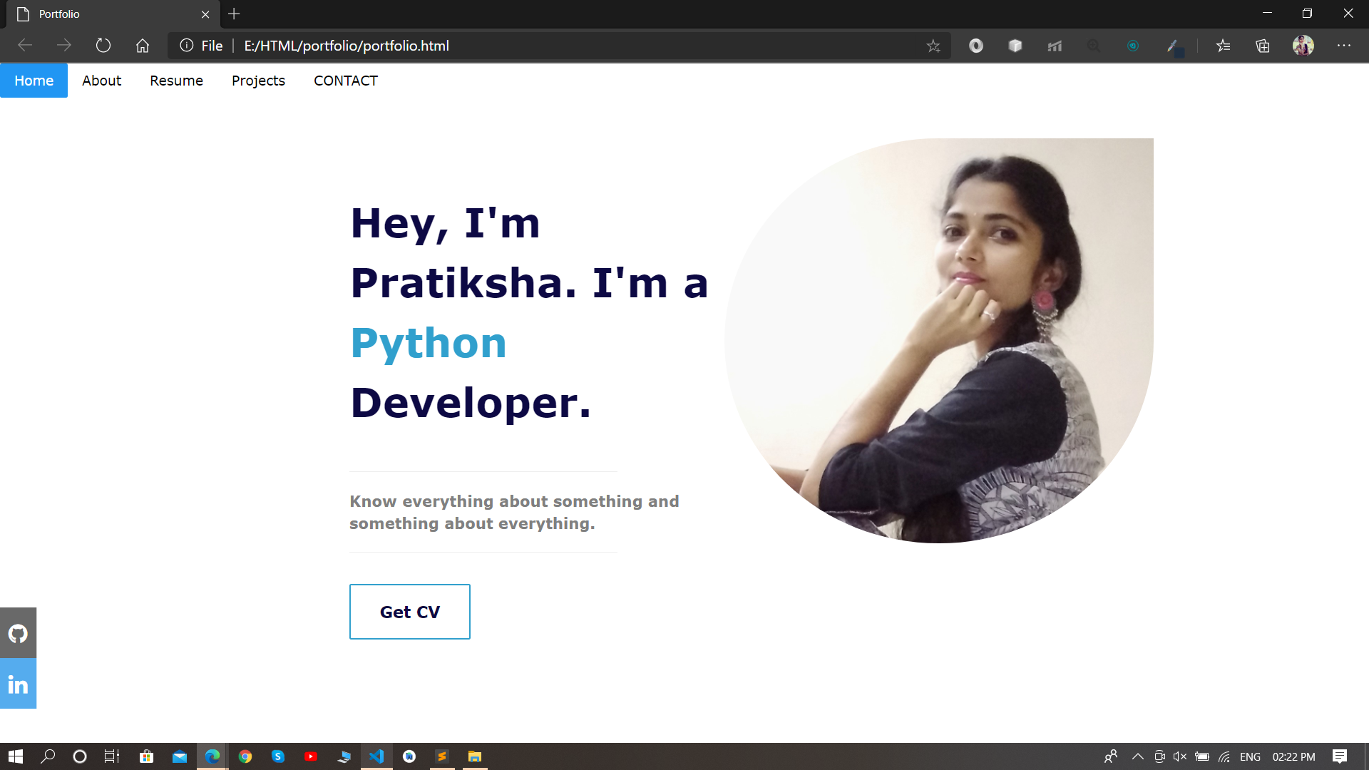The width and height of the screenshot is (1369, 770).
Task: Switch to the Projects navigation item
Action: point(258,81)
